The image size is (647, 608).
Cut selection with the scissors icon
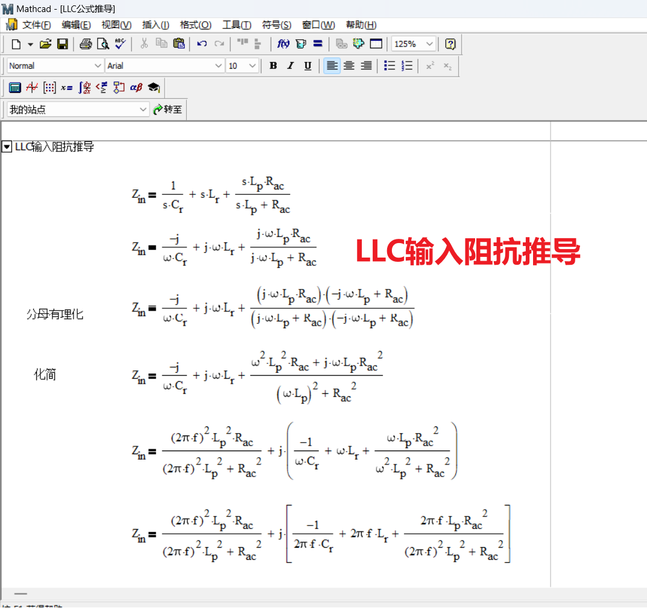[144, 44]
